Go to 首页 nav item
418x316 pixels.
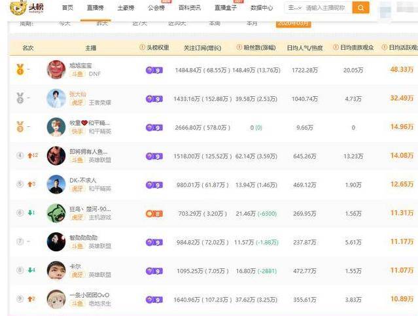pos(67,8)
